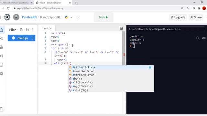Switch to Repl.it BlandEllipticalBit browser tab
This screenshot has width=207, height=116.
tap(53, 3)
